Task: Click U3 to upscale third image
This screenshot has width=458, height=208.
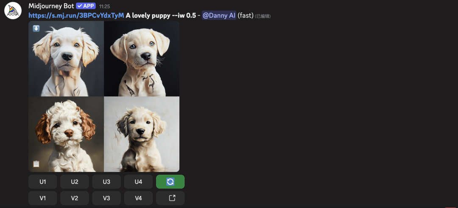Action: [x=106, y=182]
